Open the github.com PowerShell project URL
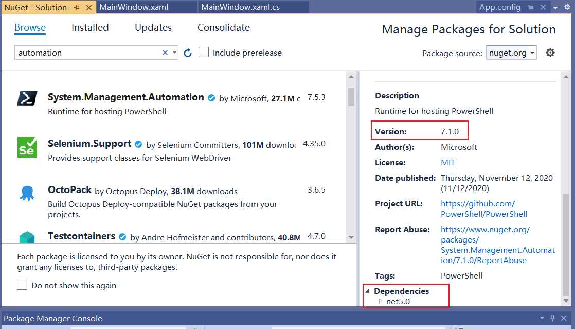The height and width of the screenshot is (329, 575). point(483,209)
